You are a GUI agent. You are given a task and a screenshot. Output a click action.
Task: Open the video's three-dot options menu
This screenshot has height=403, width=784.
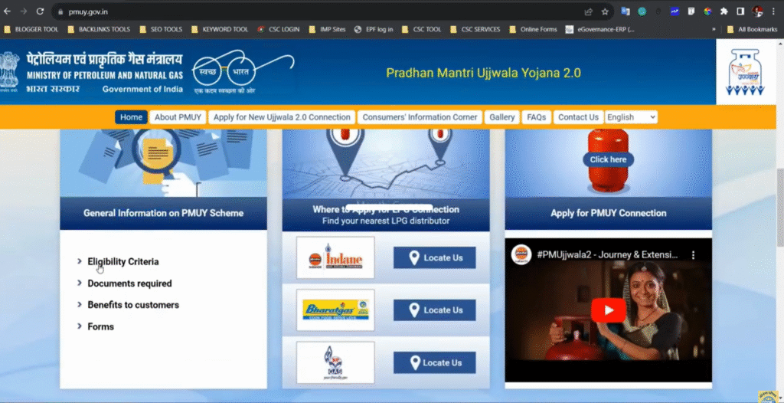tap(694, 254)
